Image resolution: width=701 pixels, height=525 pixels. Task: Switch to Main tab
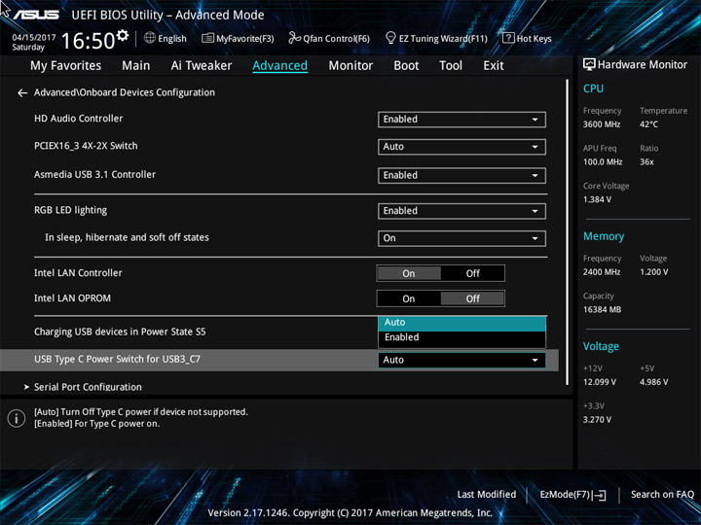coord(136,66)
